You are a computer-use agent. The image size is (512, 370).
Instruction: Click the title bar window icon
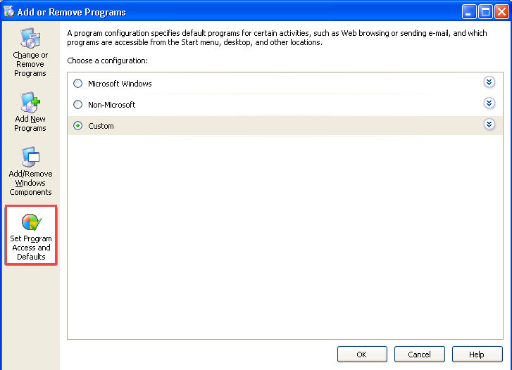pos(8,11)
